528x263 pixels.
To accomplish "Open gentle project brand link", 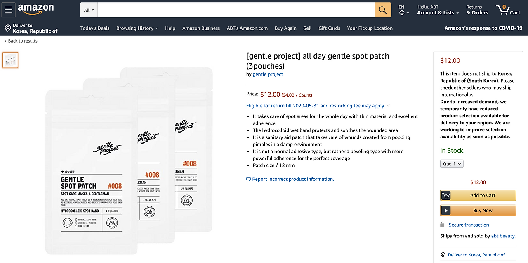I will click(268, 74).
